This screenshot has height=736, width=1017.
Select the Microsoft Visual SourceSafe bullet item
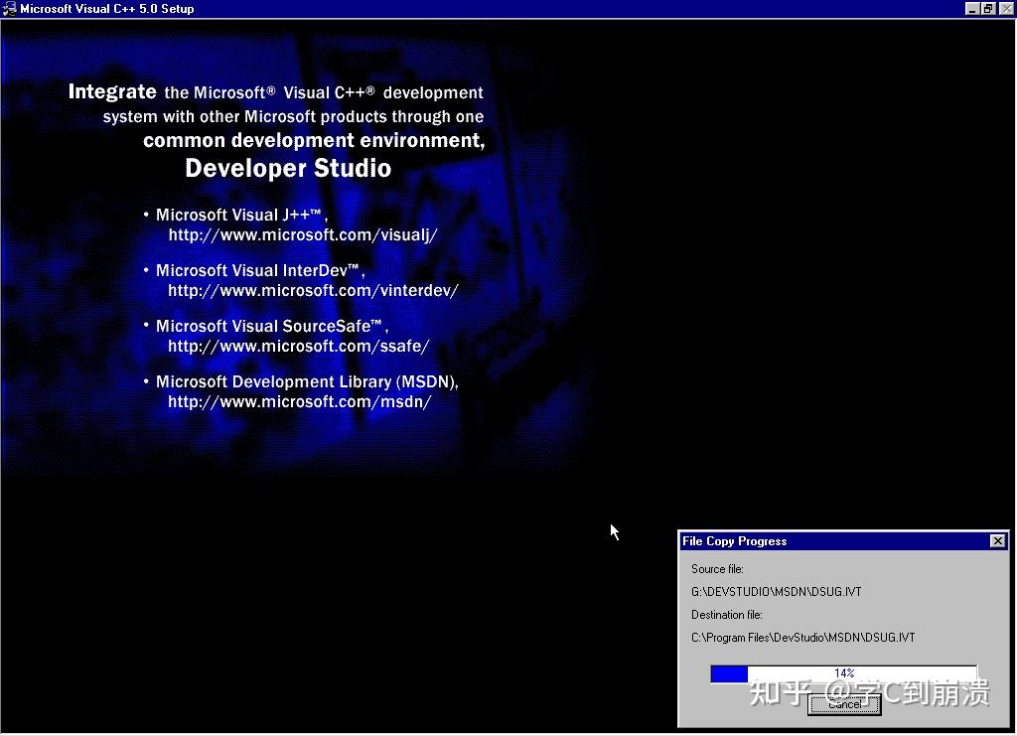pyautogui.click(x=268, y=326)
